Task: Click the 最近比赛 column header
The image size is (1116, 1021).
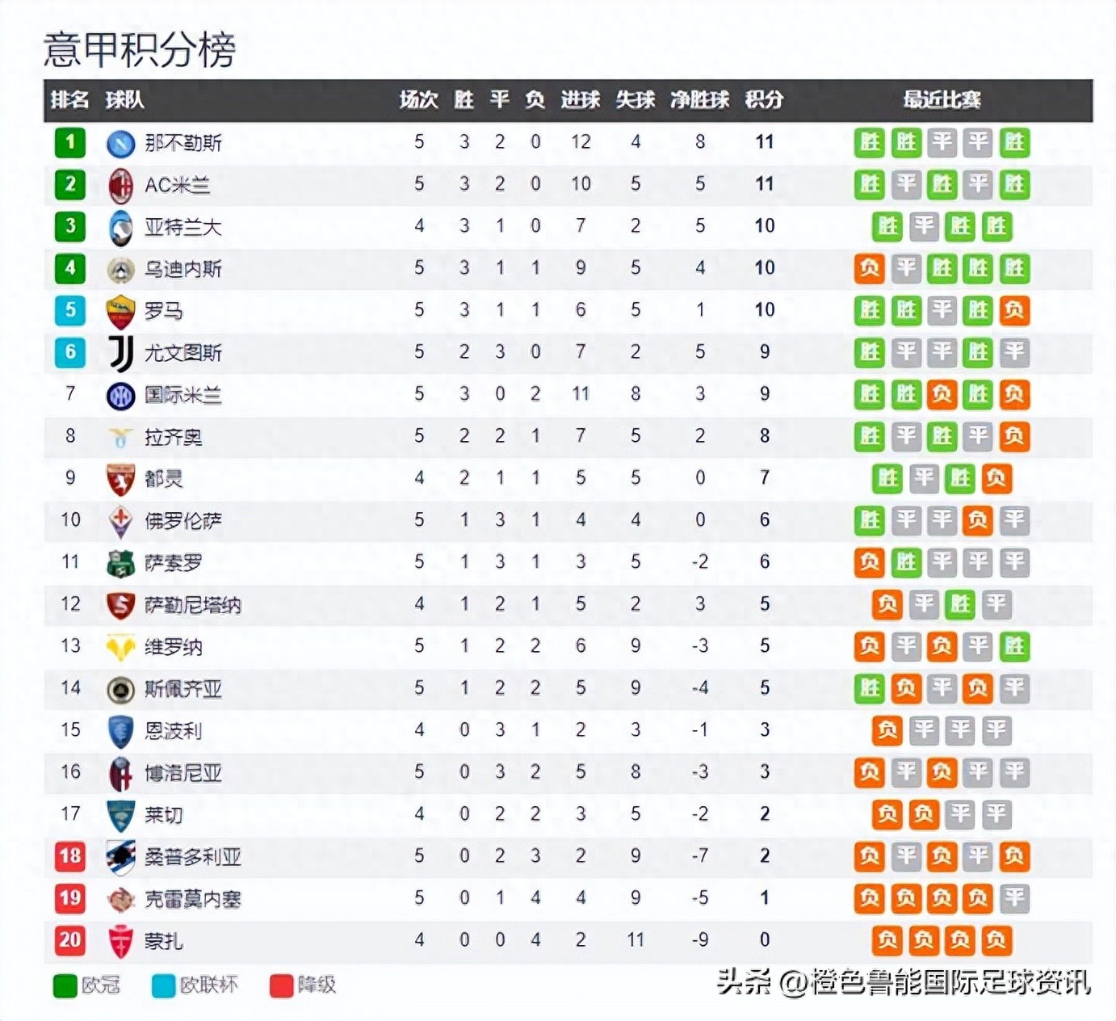Action: [942, 100]
